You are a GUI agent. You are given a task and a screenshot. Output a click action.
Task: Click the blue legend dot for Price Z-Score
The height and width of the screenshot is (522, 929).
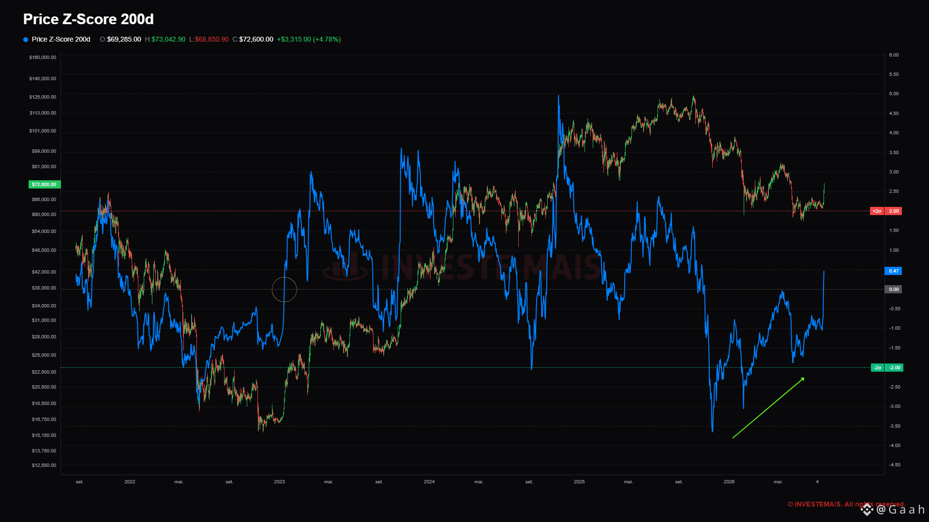pyautogui.click(x=26, y=40)
